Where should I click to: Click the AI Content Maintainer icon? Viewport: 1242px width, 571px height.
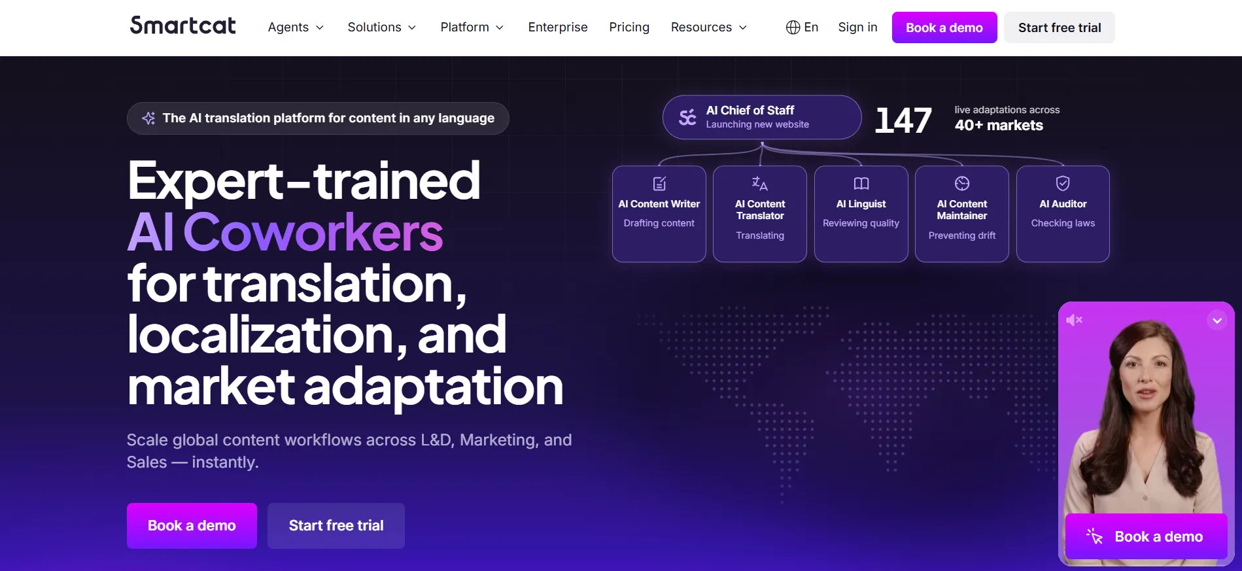[x=962, y=184]
